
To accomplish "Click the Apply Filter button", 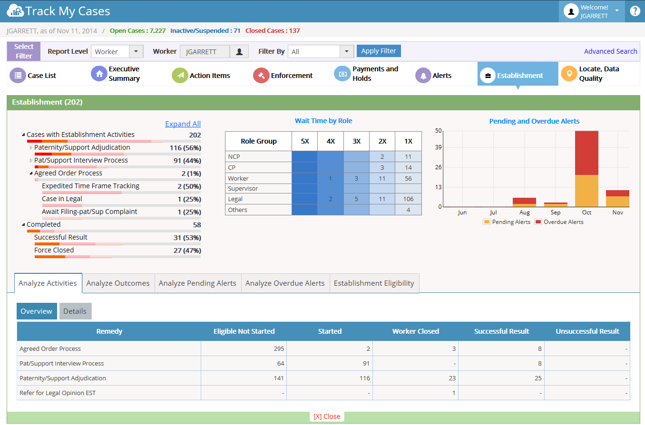I will click(379, 51).
